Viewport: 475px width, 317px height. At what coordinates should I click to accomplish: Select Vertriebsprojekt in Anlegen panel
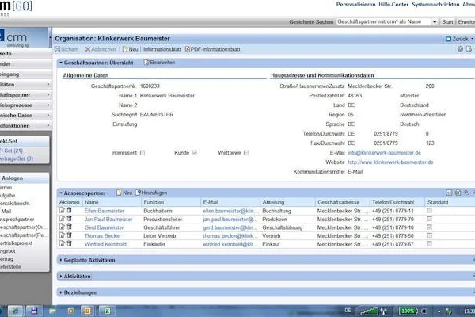[16, 243]
